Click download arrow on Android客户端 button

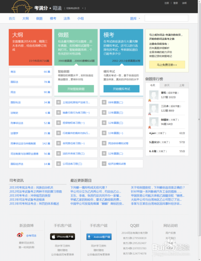pyautogui.click(x=89, y=237)
